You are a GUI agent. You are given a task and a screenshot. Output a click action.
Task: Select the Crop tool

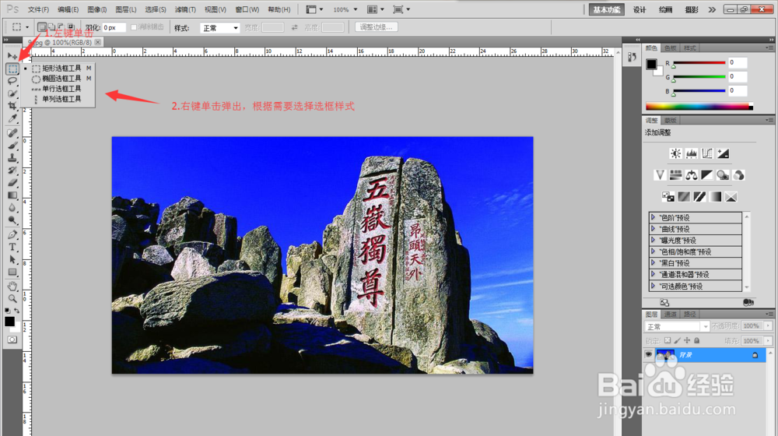12,106
